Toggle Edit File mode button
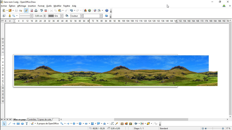Image resolution: width=232 pixels, height=130 pixels. (26, 11)
